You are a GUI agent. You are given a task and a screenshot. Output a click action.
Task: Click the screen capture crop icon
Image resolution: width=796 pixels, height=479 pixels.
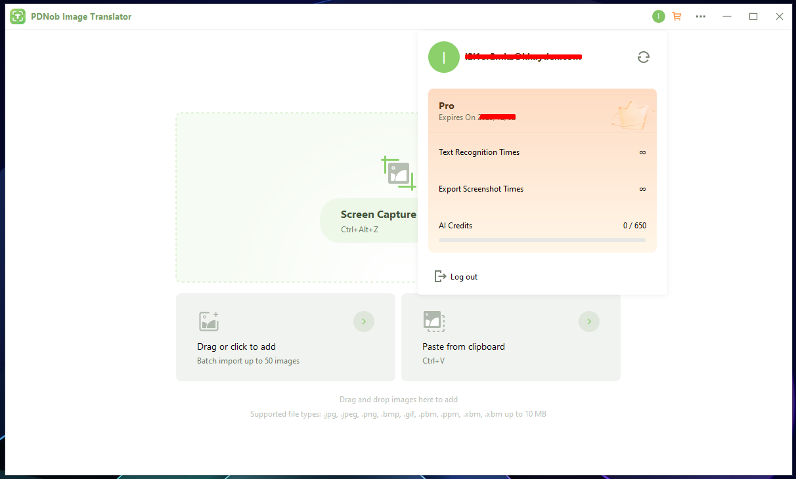pos(399,173)
